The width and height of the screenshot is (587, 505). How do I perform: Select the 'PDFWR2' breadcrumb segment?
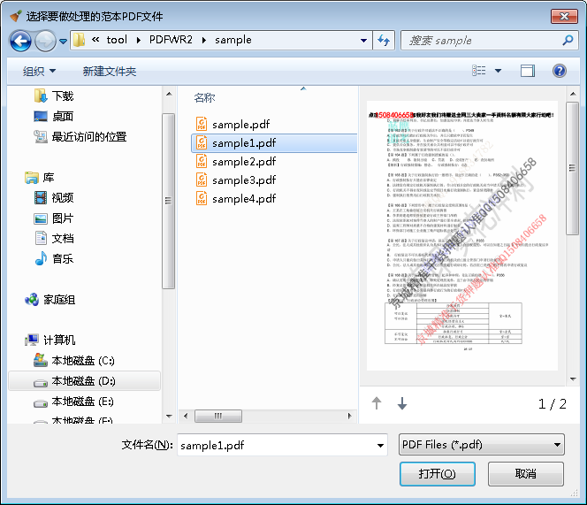(x=171, y=40)
